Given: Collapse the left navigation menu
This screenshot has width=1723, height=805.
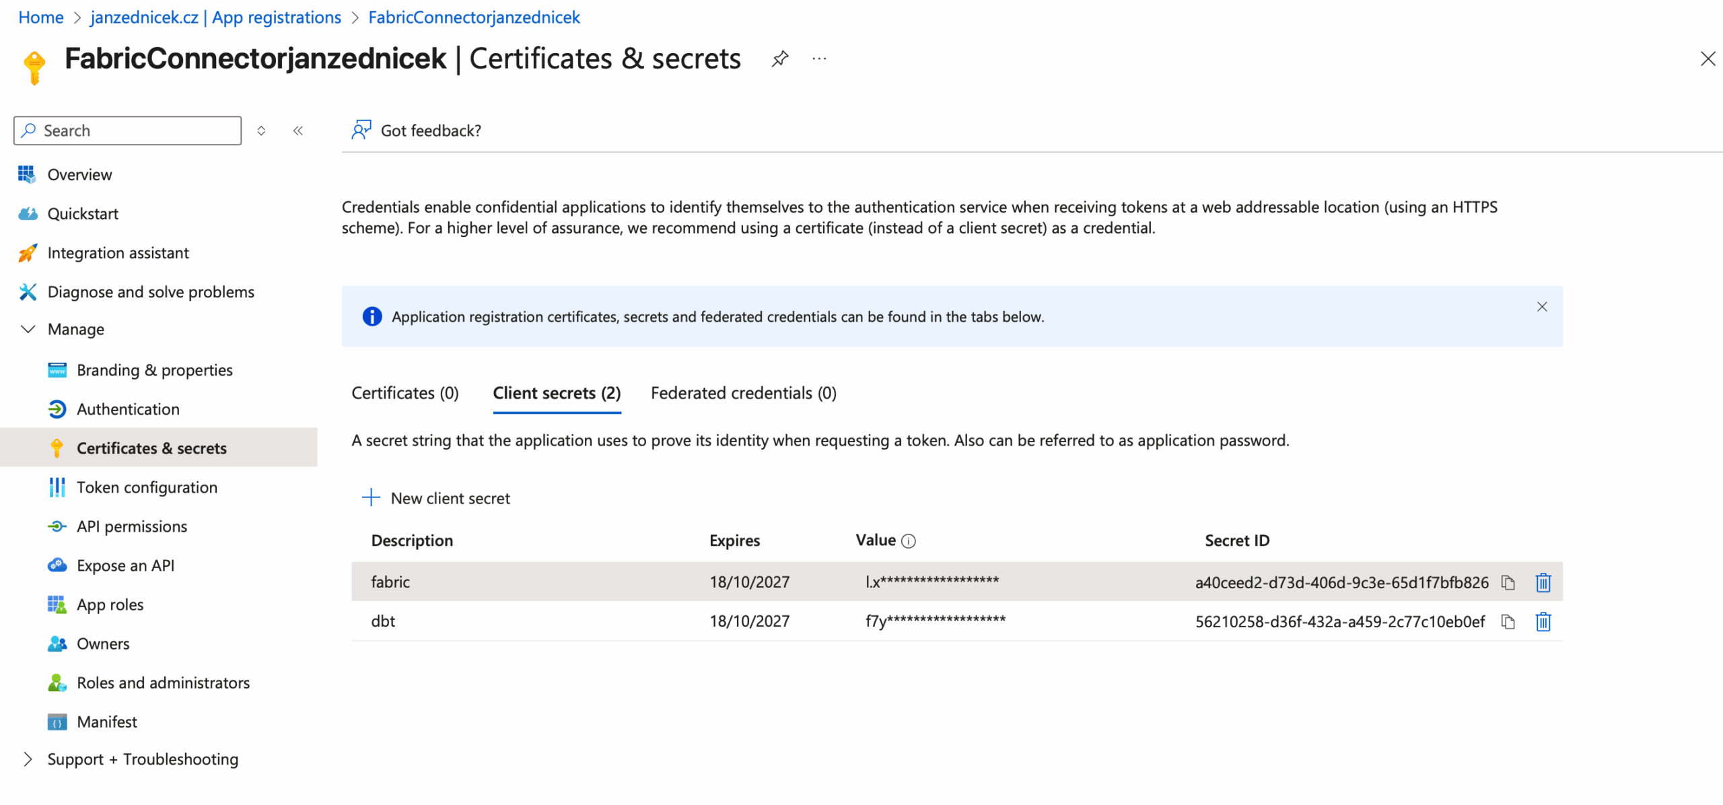Looking at the screenshot, I should 298,131.
